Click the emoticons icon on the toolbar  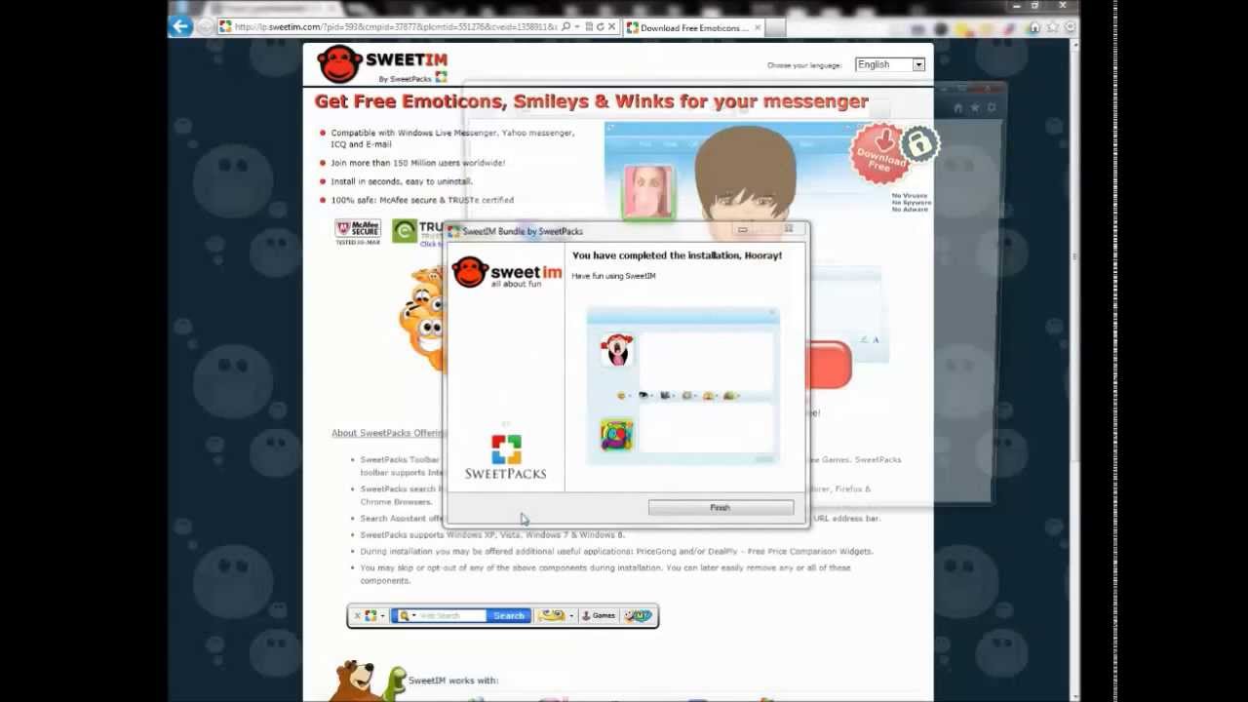[552, 616]
